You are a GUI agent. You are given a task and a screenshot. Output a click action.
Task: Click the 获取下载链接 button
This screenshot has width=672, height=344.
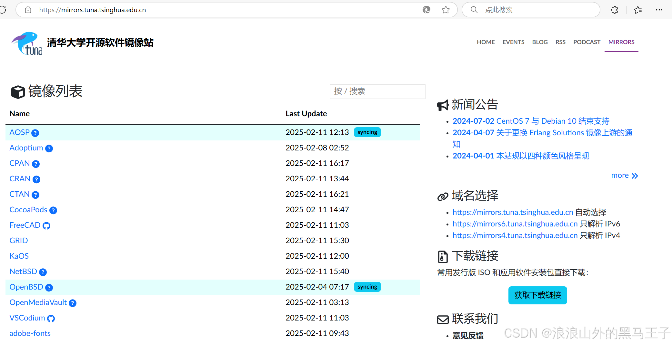tap(537, 295)
